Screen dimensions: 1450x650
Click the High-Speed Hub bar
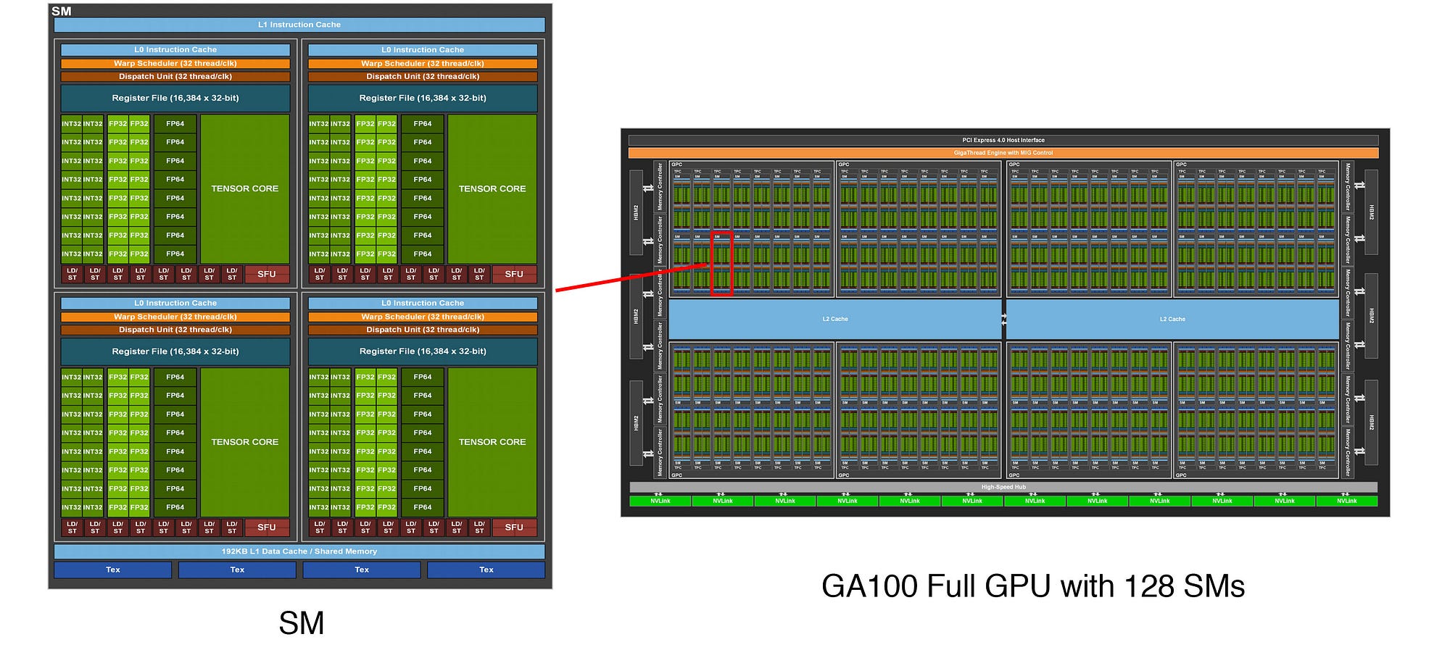[1003, 487]
